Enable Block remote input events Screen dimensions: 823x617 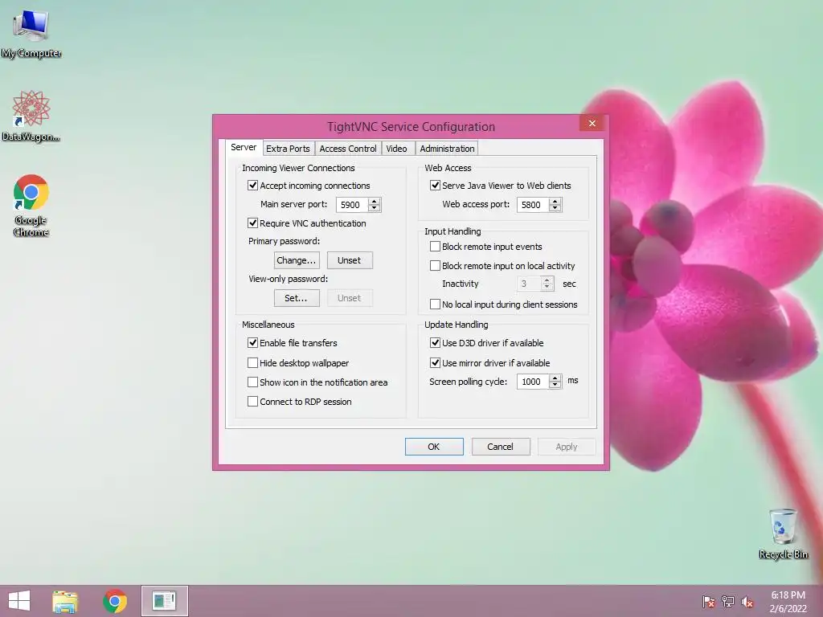coord(435,246)
